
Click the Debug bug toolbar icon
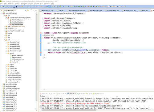(x=75, y=7)
